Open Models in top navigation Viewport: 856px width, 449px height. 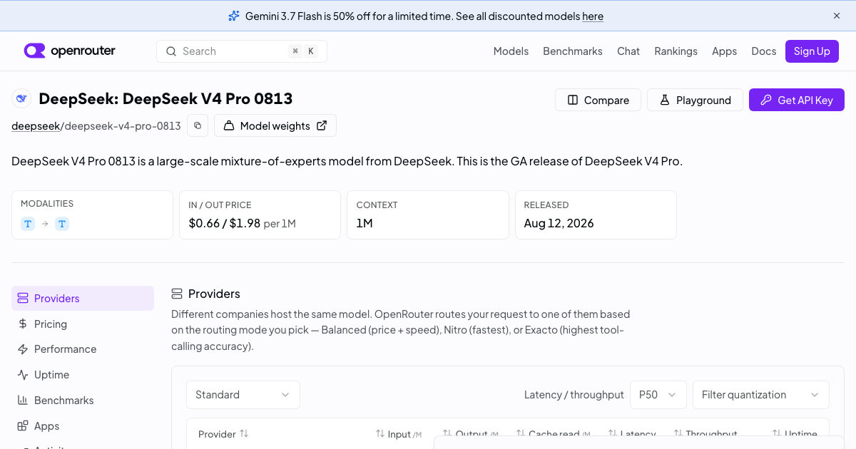[x=511, y=51]
